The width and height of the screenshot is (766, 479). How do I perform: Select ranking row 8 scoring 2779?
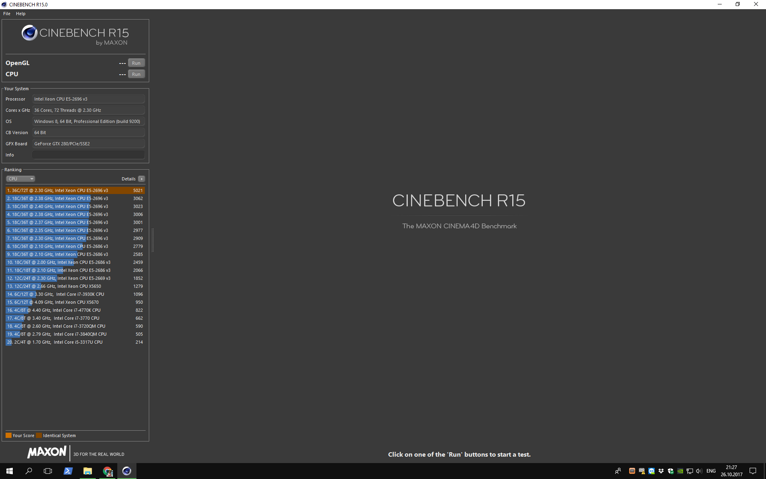[75, 246]
